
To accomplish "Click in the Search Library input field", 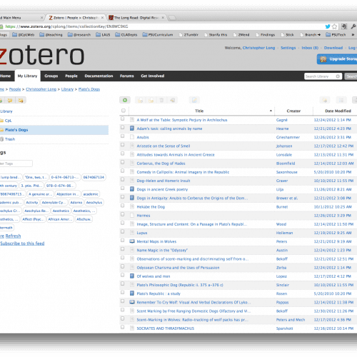I will [320, 76].
